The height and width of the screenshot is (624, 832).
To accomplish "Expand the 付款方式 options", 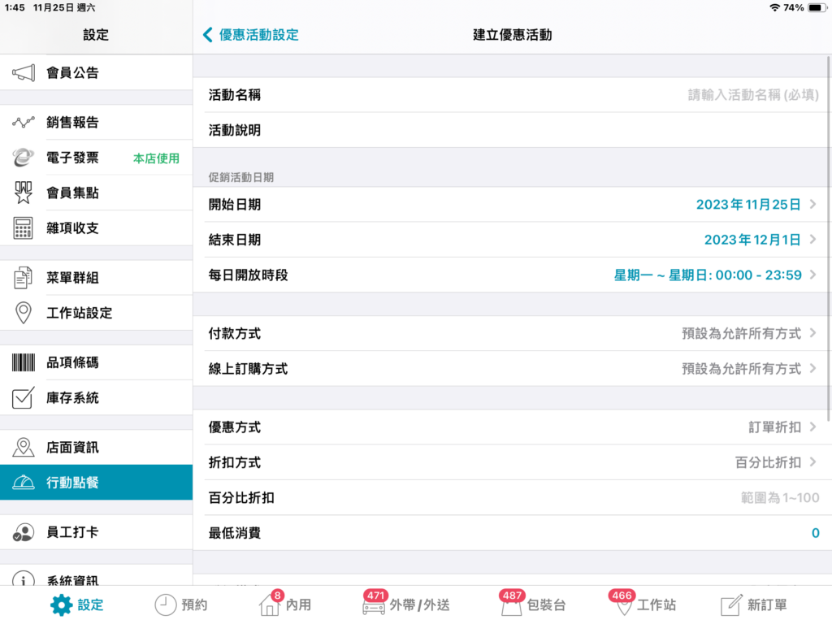I will pos(512,333).
